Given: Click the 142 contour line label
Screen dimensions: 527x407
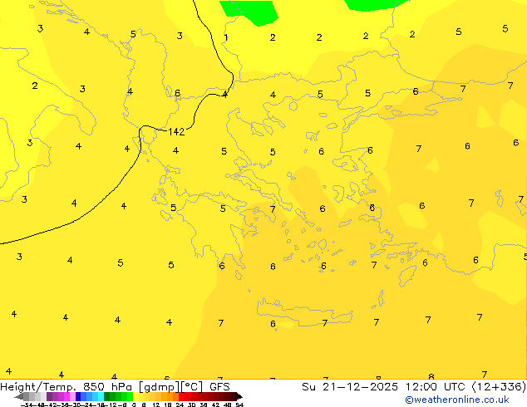Looking at the screenshot, I should (176, 131).
